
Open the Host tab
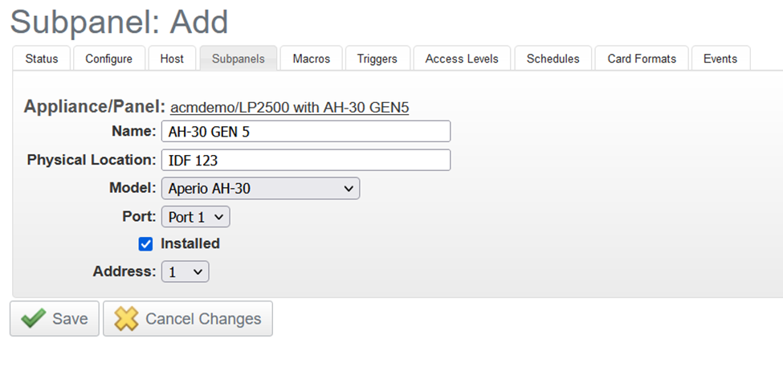(x=172, y=59)
